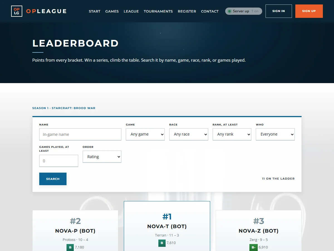Click the "Terran · 11 – 3" record
The image size is (334, 251).
(167, 235)
